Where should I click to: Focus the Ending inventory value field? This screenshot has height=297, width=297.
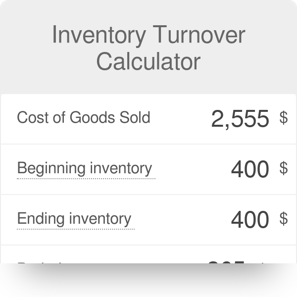[x=250, y=219]
